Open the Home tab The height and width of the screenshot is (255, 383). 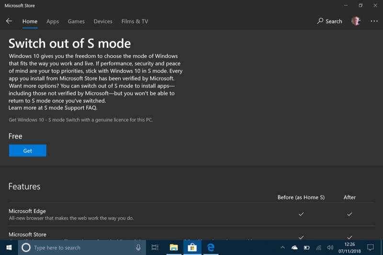click(x=30, y=21)
